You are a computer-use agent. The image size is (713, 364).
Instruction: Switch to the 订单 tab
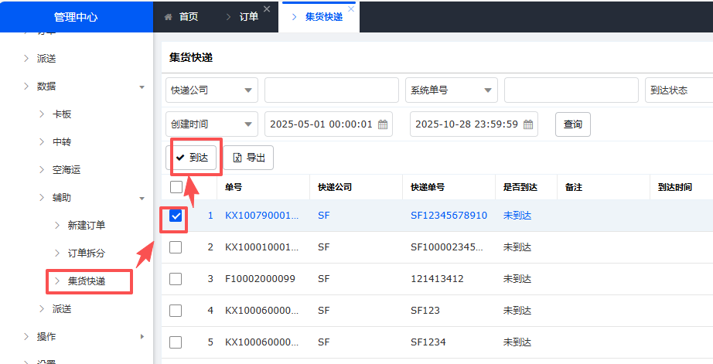[x=248, y=16]
